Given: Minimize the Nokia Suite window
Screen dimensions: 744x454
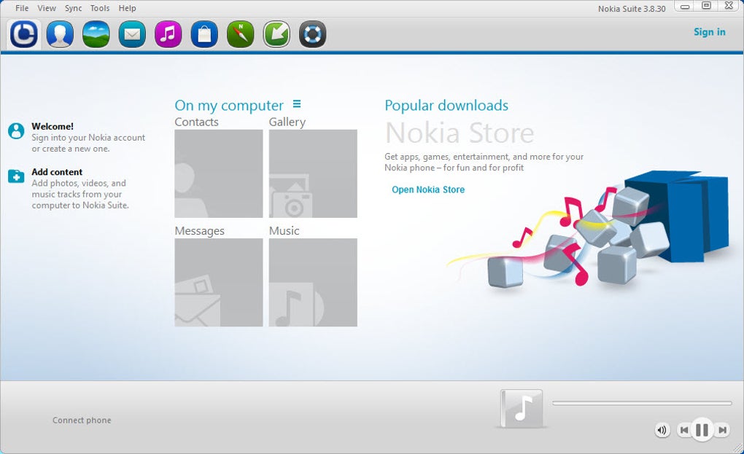Looking at the screenshot, I should click(685, 7).
